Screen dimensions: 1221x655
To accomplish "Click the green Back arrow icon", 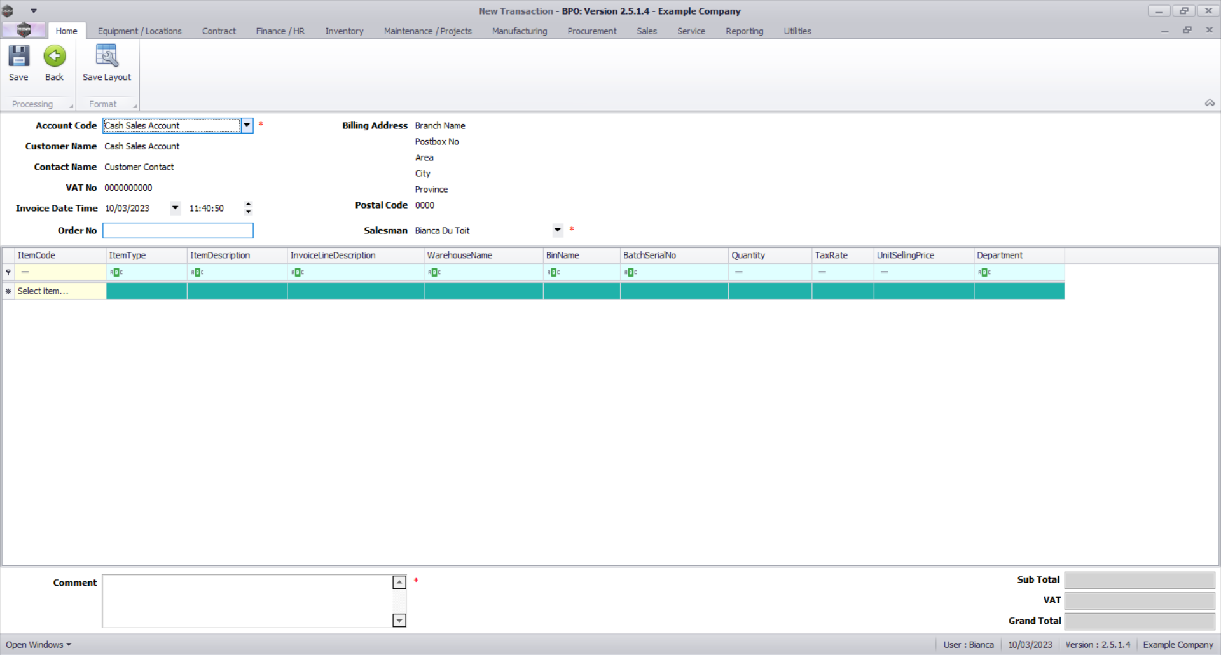I will [55, 56].
